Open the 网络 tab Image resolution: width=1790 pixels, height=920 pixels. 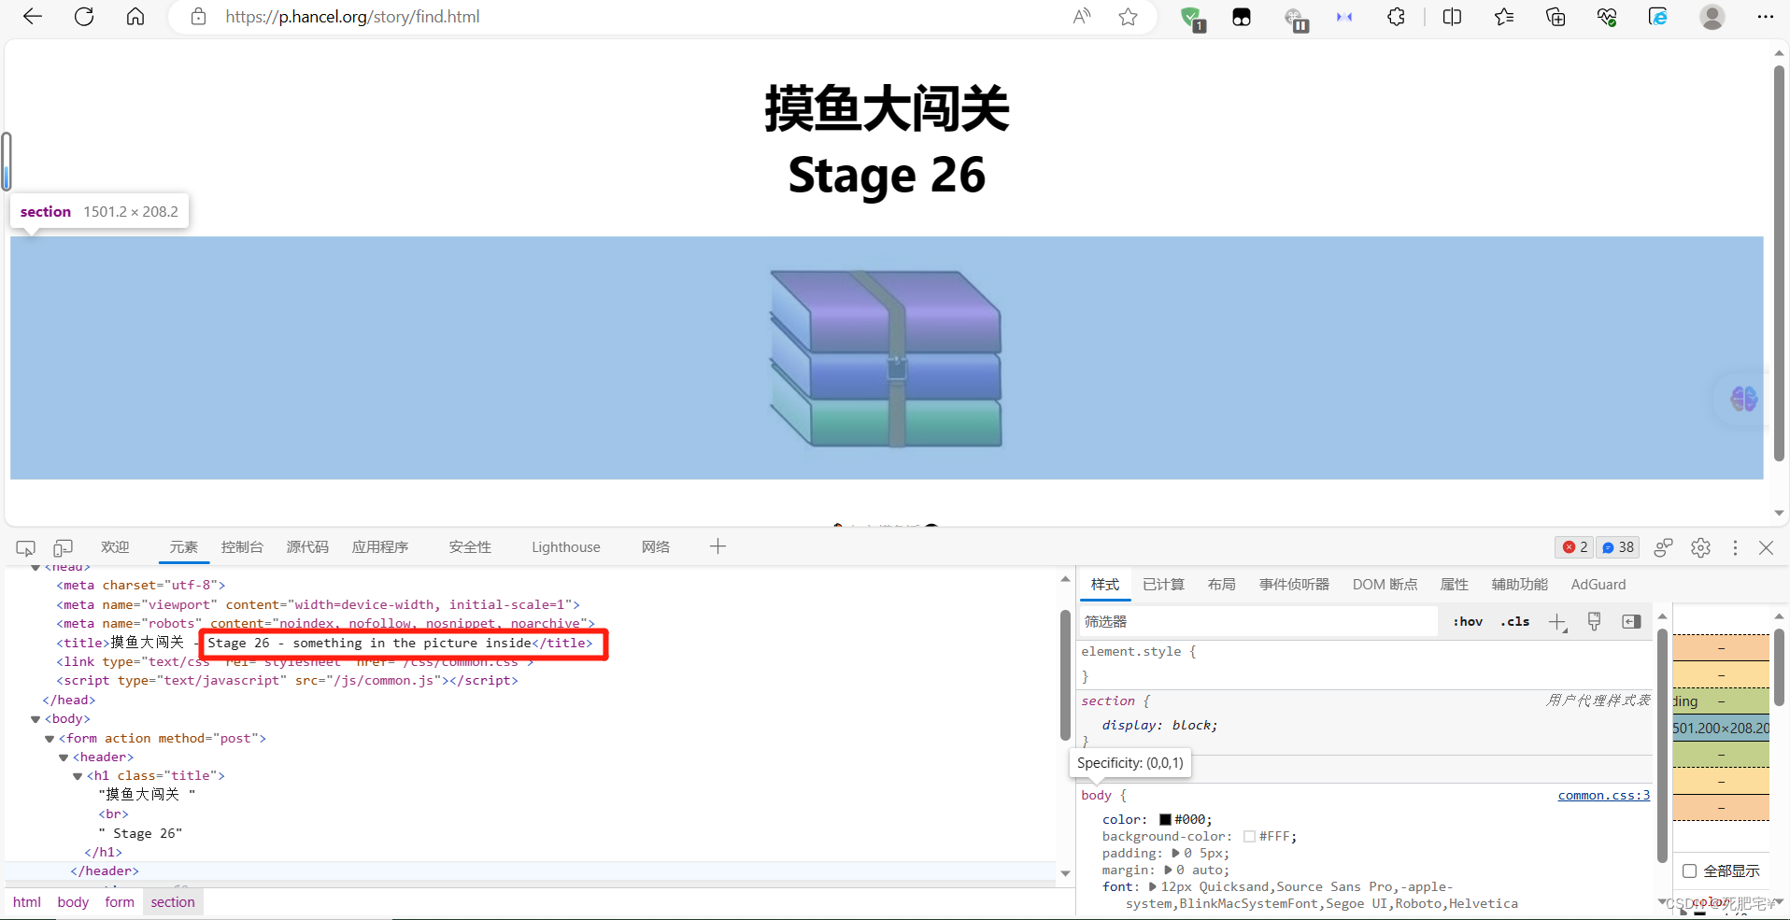(656, 547)
